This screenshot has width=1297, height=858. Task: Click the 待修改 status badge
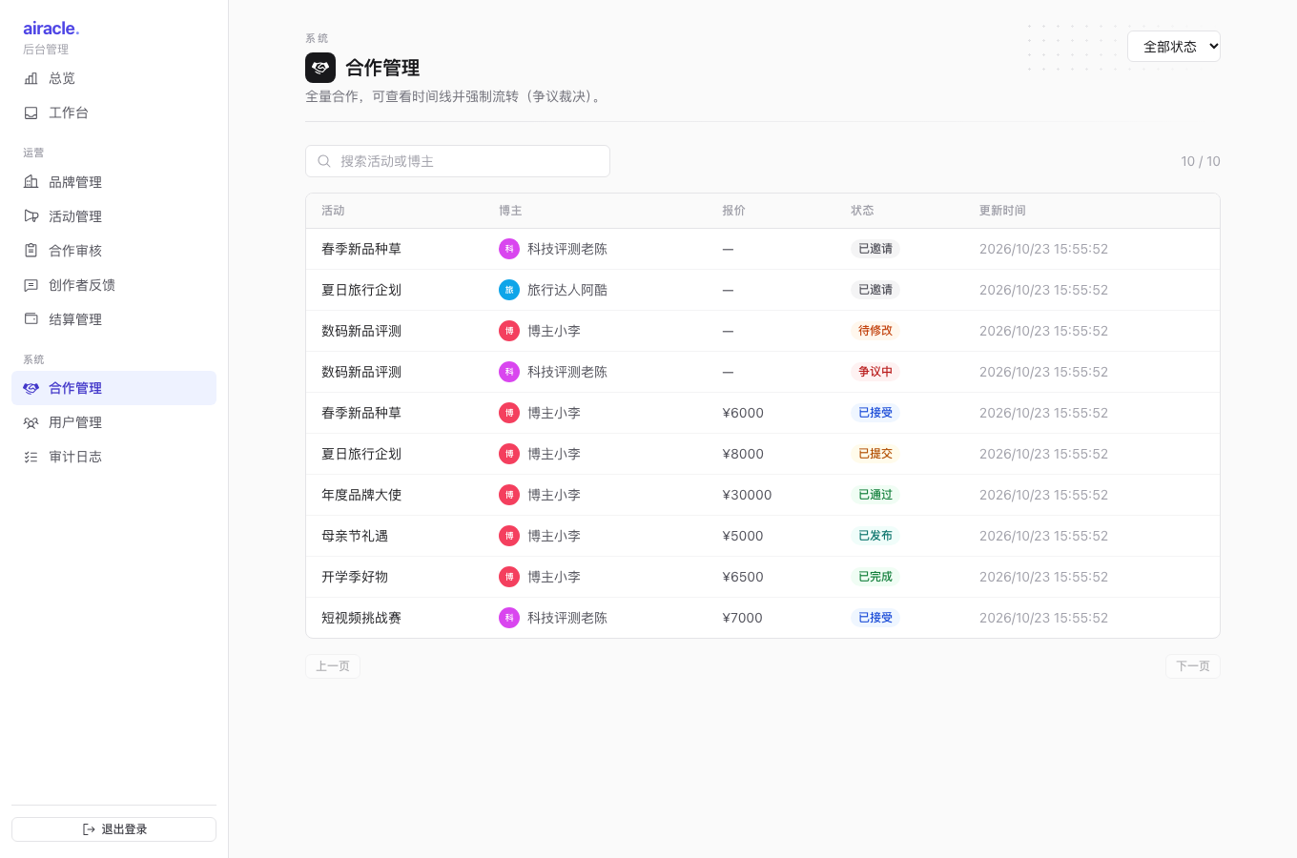pyautogui.click(x=875, y=331)
